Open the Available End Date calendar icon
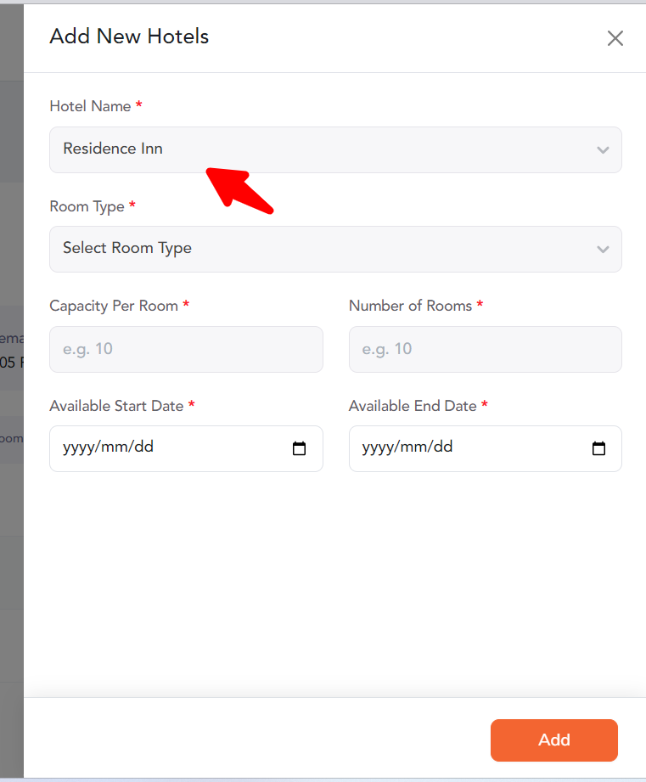The image size is (646, 782). tap(598, 448)
